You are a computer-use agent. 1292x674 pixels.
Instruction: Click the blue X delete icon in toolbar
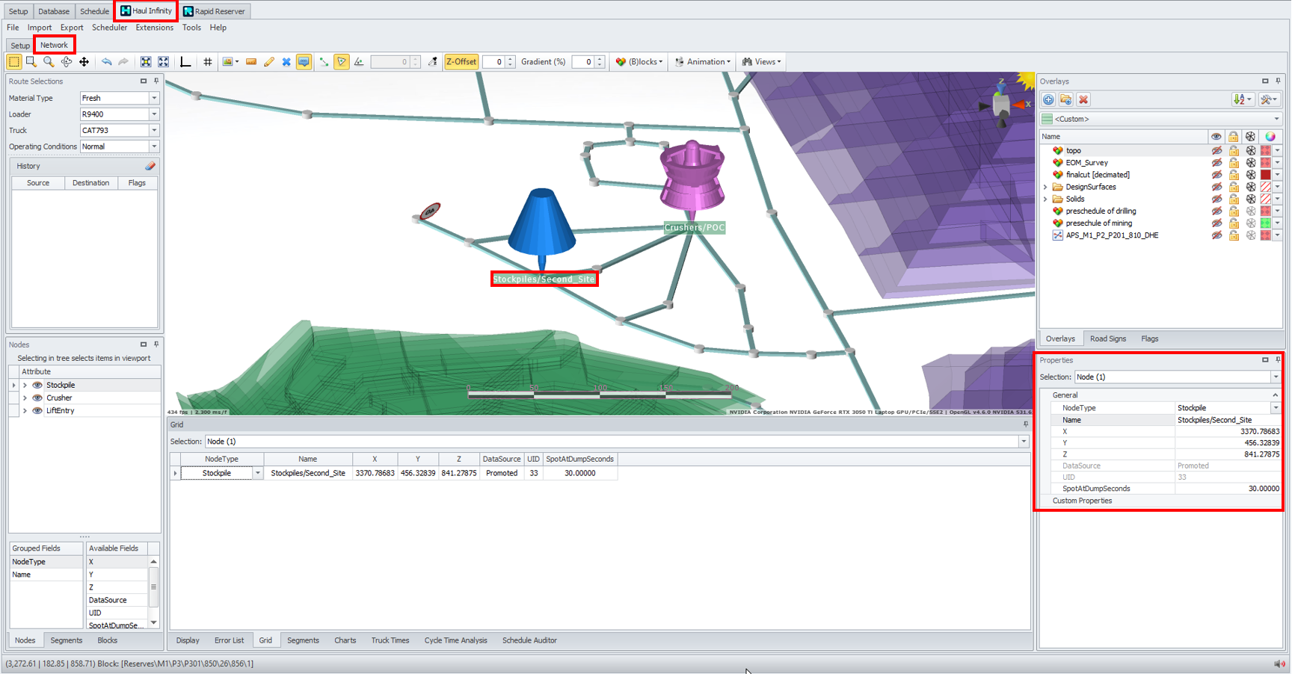pyautogui.click(x=286, y=62)
